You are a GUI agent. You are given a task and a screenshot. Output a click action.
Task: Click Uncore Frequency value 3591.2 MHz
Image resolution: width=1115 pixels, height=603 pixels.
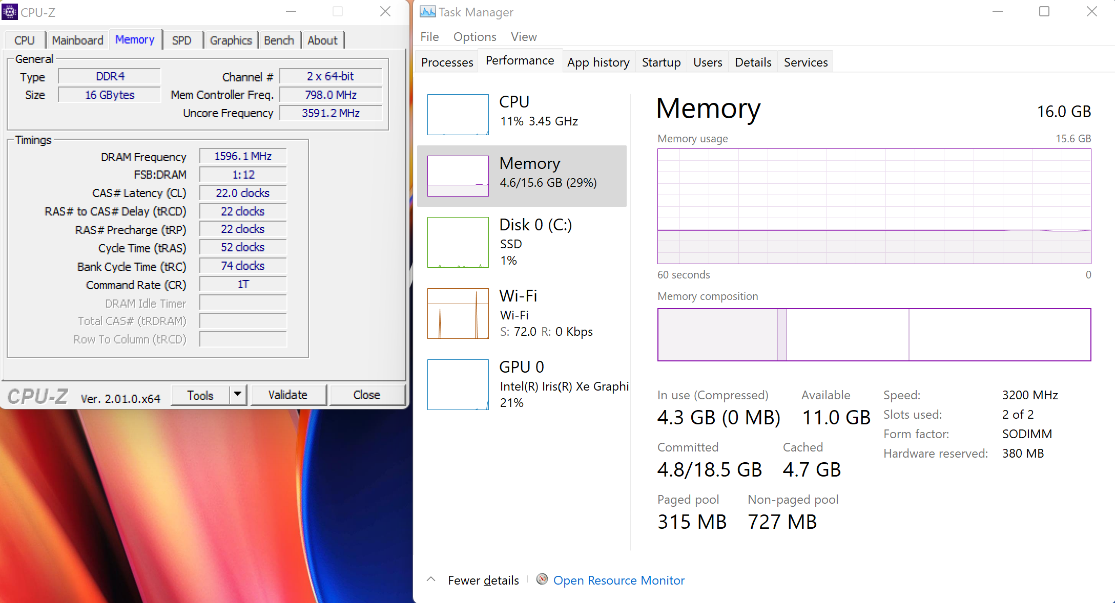pyautogui.click(x=331, y=113)
